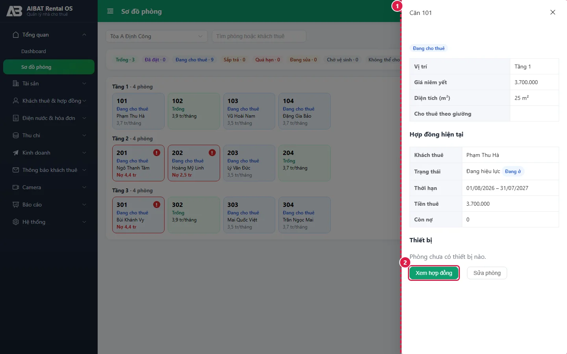This screenshot has height=354, width=567.
Task: Click the debt alert icon on room 301
Action: pos(157,205)
